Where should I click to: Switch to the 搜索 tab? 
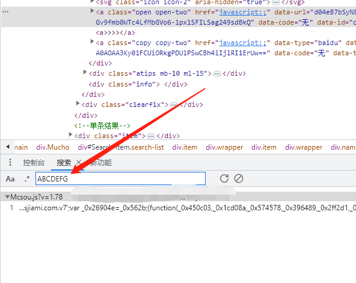64,163
